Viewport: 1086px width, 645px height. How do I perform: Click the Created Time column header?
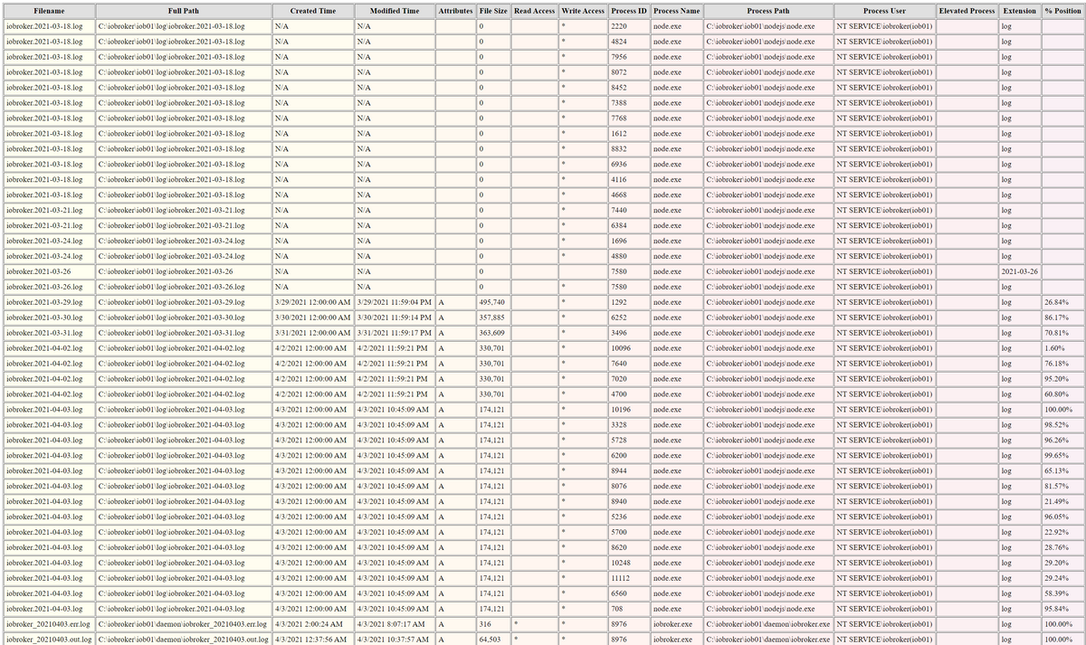coord(312,11)
